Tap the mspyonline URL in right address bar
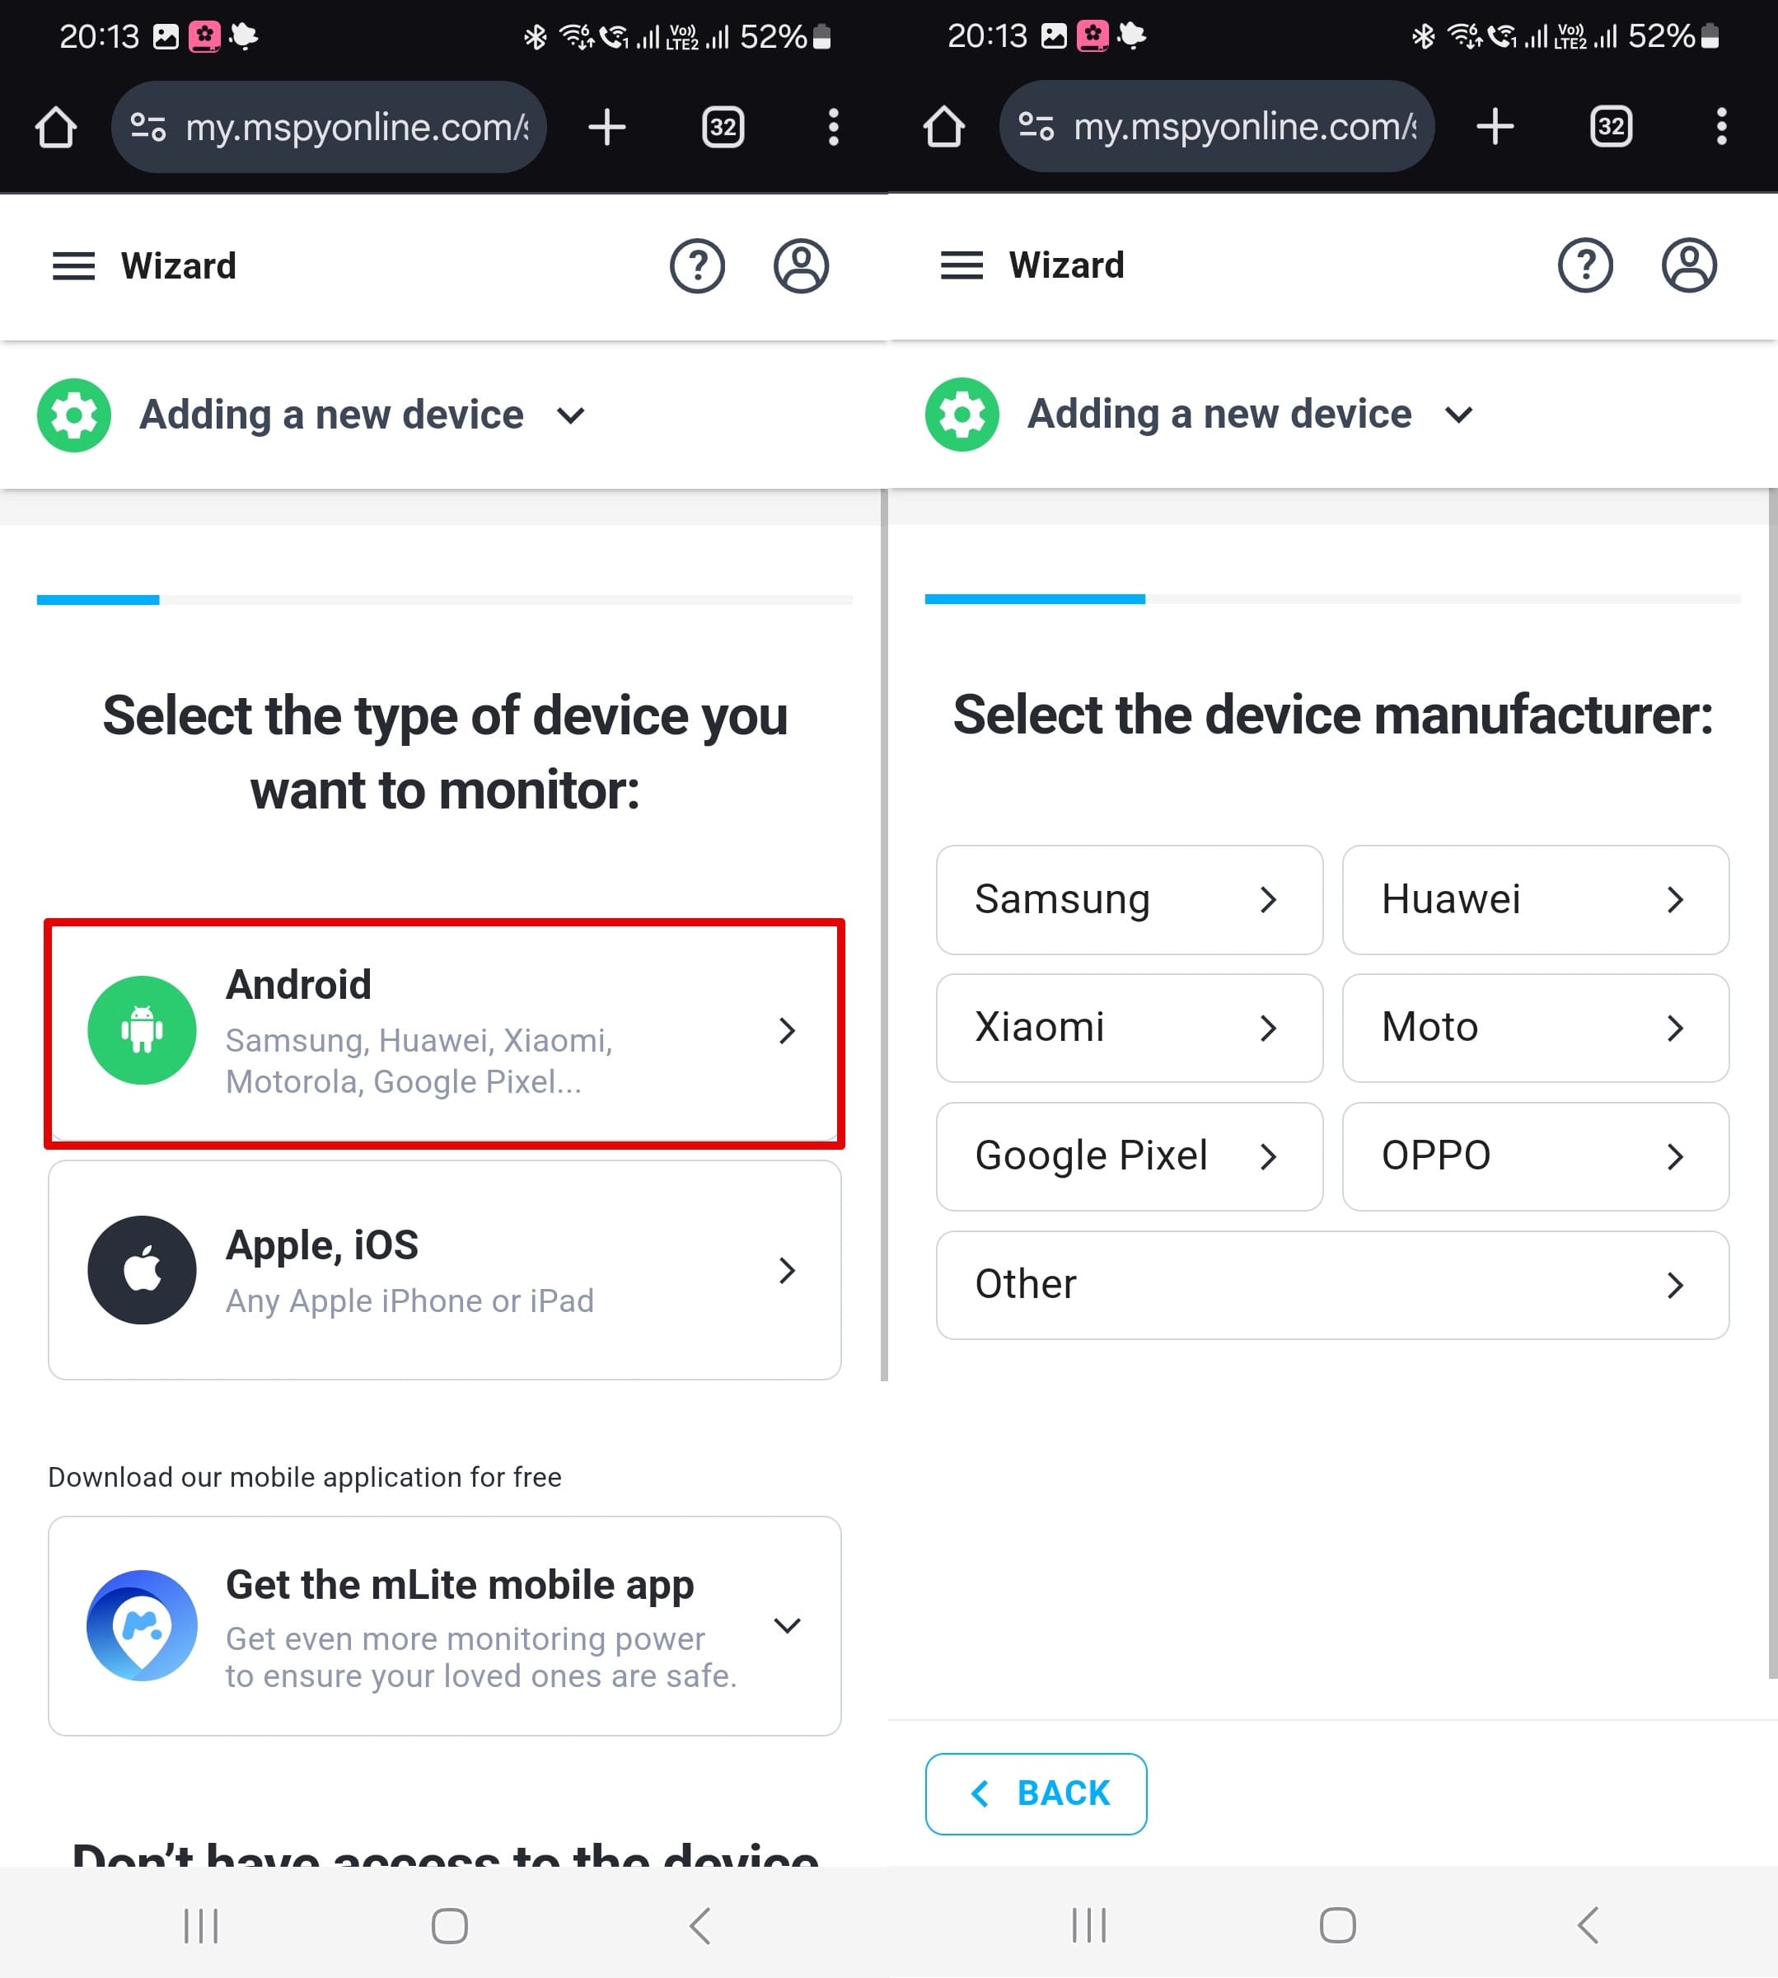Image resolution: width=1778 pixels, height=1978 pixels. coord(1246,126)
